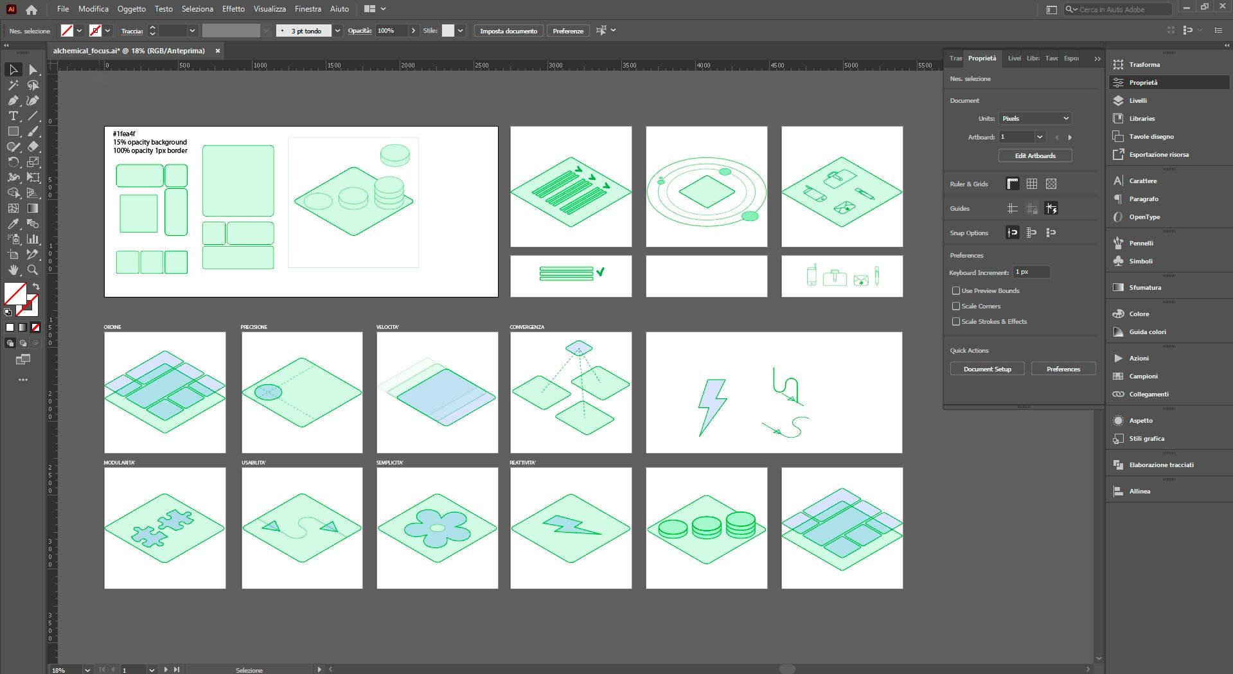This screenshot has height=674, width=1233.
Task: Click the Keyboard Increment input field
Action: [1031, 272]
